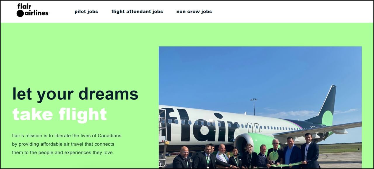Select the non crew jobs link
Image resolution: width=374 pixels, height=169 pixels.
point(194,12)
